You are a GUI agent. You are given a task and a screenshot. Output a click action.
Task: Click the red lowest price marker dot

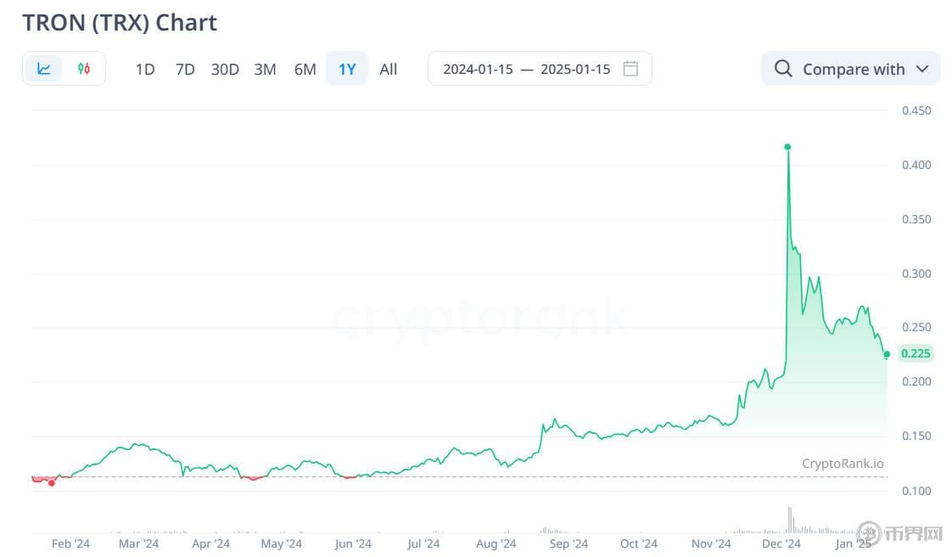[x=52, y=483]
